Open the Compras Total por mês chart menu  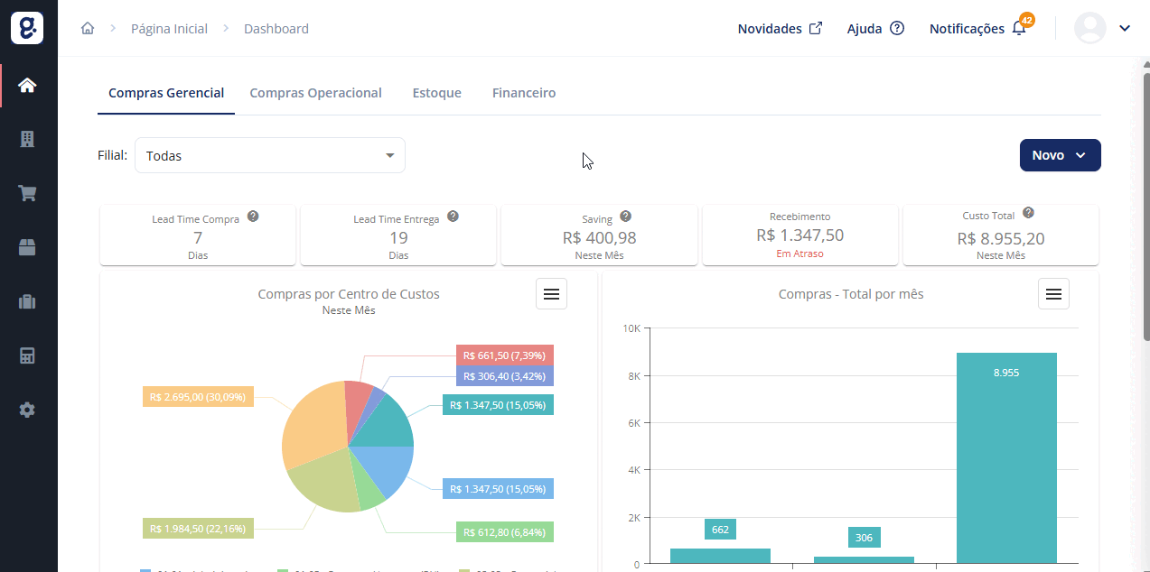1053,293
